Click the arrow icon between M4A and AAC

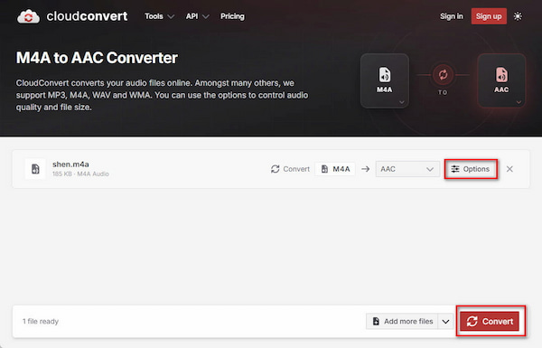(365, 169)
